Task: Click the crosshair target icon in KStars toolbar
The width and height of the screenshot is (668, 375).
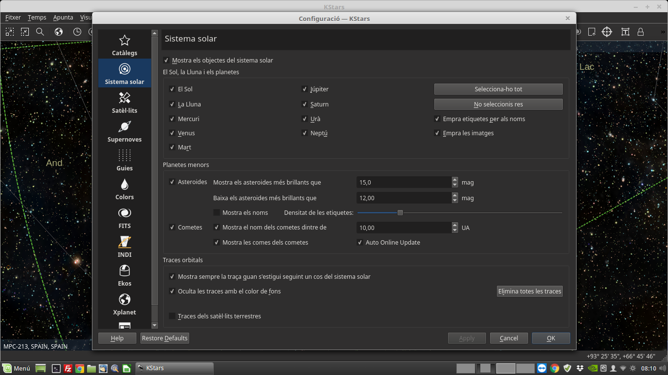Action: [607, 32]
